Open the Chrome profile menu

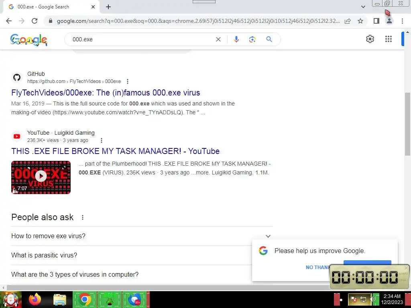(389, 21)
